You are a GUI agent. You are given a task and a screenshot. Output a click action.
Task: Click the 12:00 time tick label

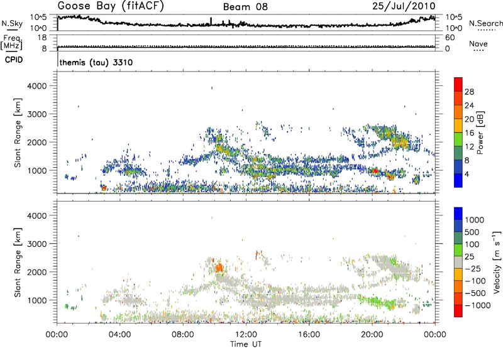pyautogui.click(x=246, y=335)
